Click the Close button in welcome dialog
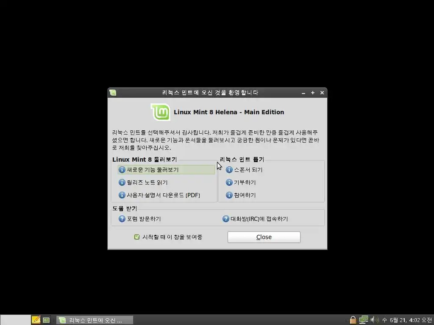The image size is (434, 325). [x=264, y=237]
